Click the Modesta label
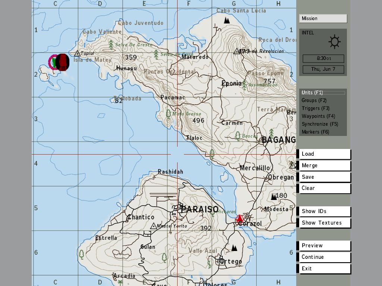 (276, 209)
